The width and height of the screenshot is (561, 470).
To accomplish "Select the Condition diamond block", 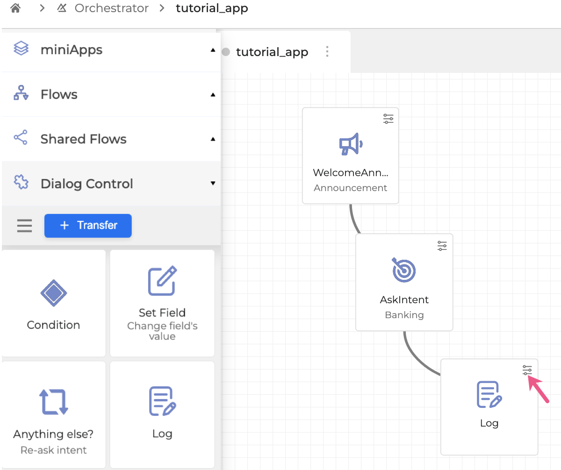I will (53, 303).
